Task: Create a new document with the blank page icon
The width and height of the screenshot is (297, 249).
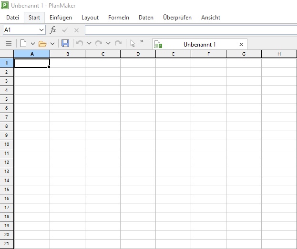Action: tap(23, 44)
